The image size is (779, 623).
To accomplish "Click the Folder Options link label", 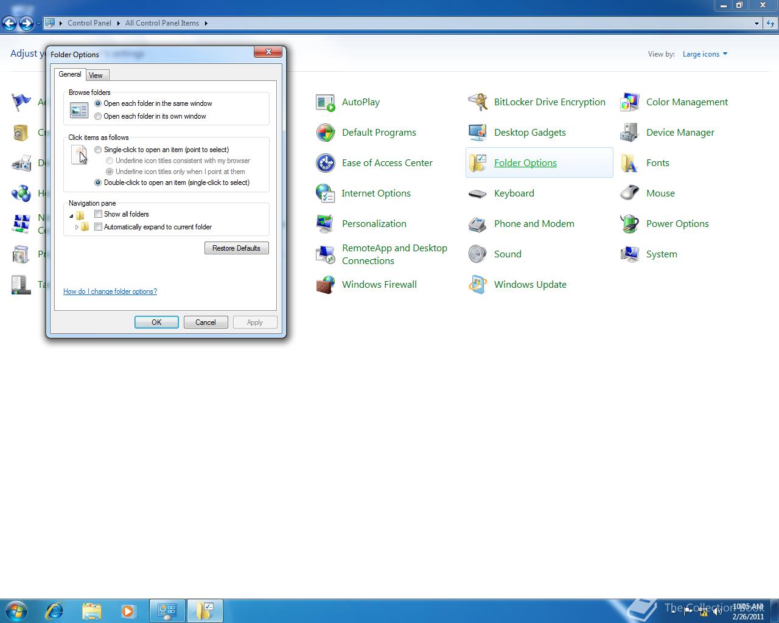I will (525, 163).
